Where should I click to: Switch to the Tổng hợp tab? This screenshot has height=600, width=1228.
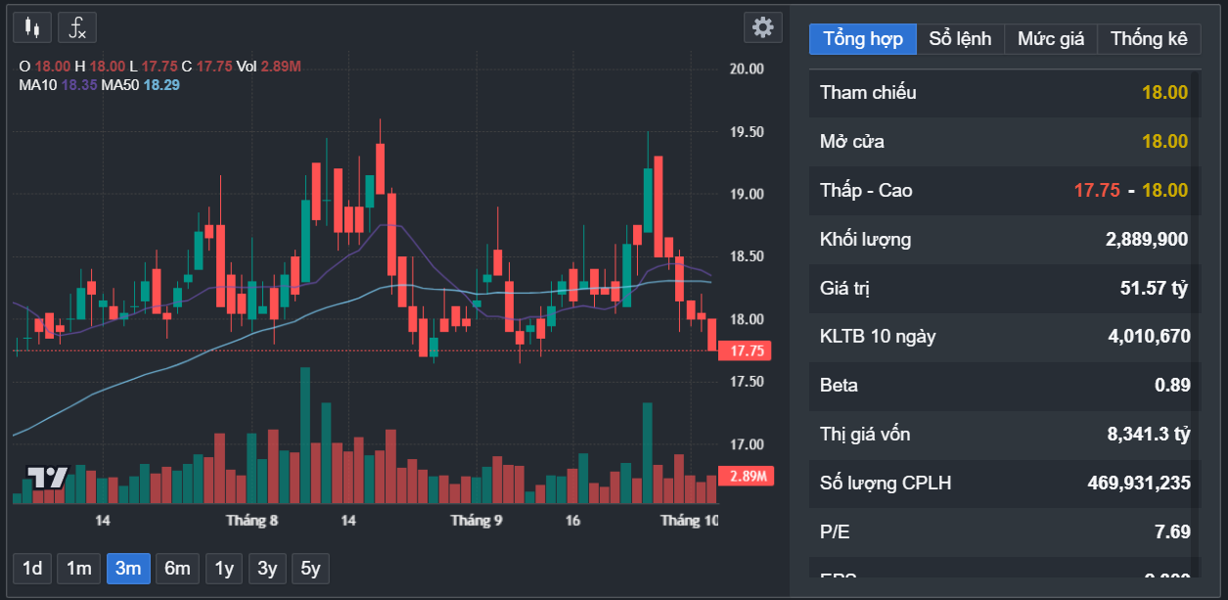point(862,39)
